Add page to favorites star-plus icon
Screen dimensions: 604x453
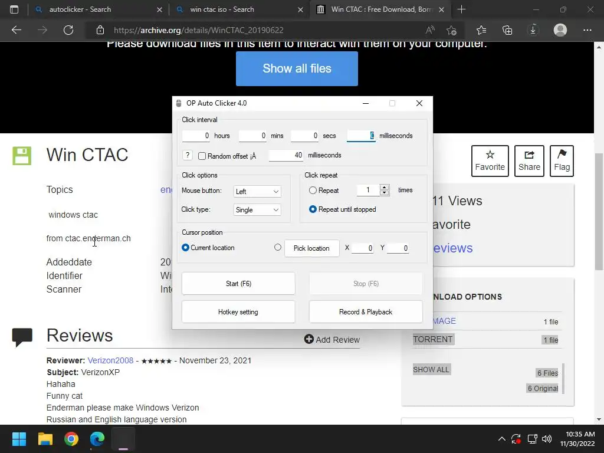pyautogui.click(x=451, y=30)
